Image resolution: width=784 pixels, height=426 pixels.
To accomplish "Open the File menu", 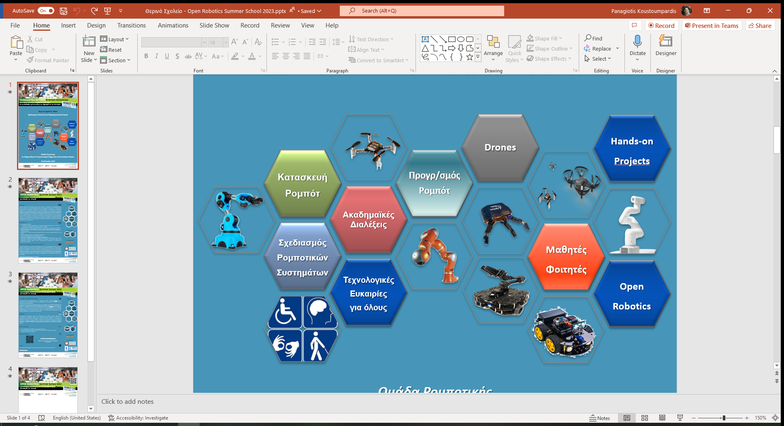I will point(15,25).
